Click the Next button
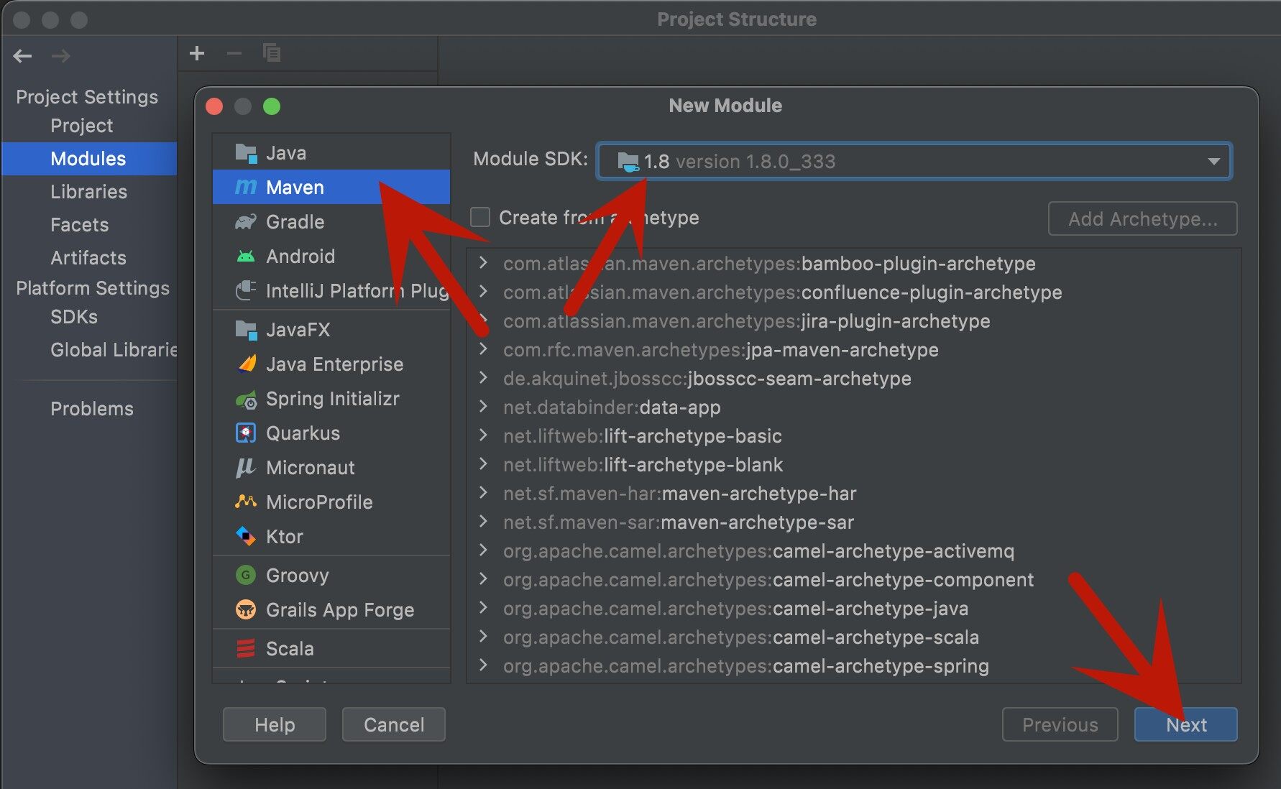This screenshot has height=789, width=1281. (1185, 724)
